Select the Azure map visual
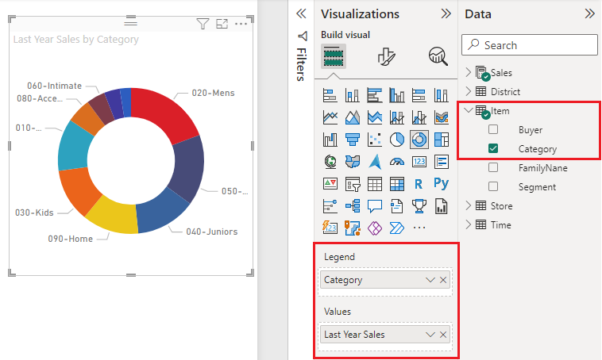Viewport: 602px width, 360px height. (x=374, y=162)
